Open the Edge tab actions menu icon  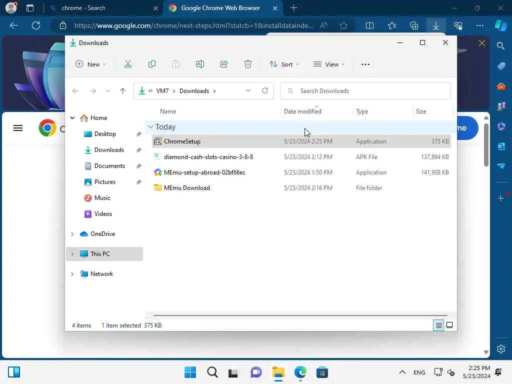(x=30, y=8)
